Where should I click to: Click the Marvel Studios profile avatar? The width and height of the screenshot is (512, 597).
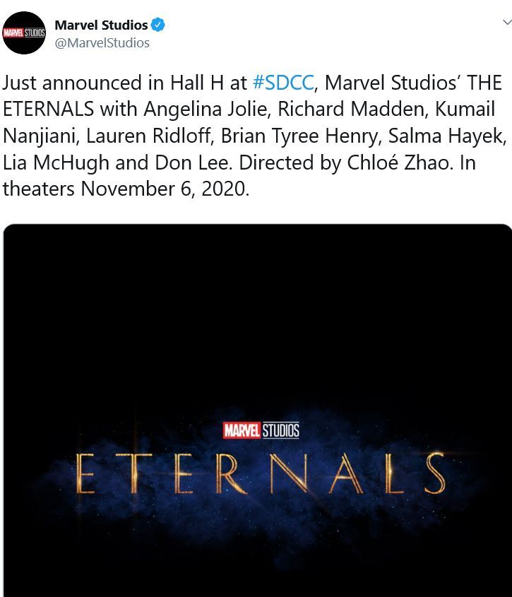pyautogui.click(x=24, y=32)
